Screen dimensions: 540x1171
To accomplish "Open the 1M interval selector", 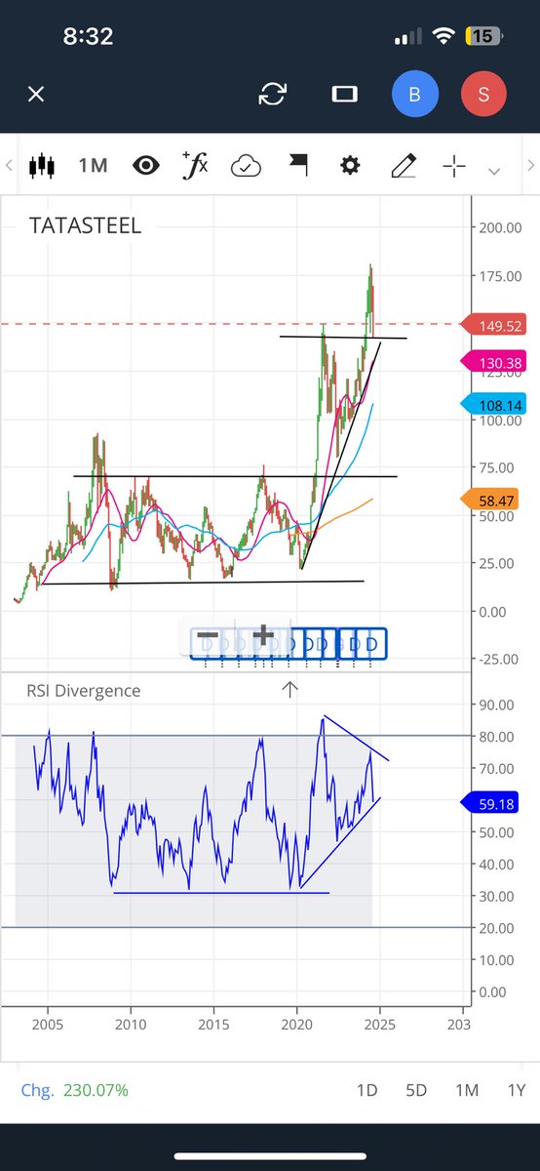I will (94, 166).
